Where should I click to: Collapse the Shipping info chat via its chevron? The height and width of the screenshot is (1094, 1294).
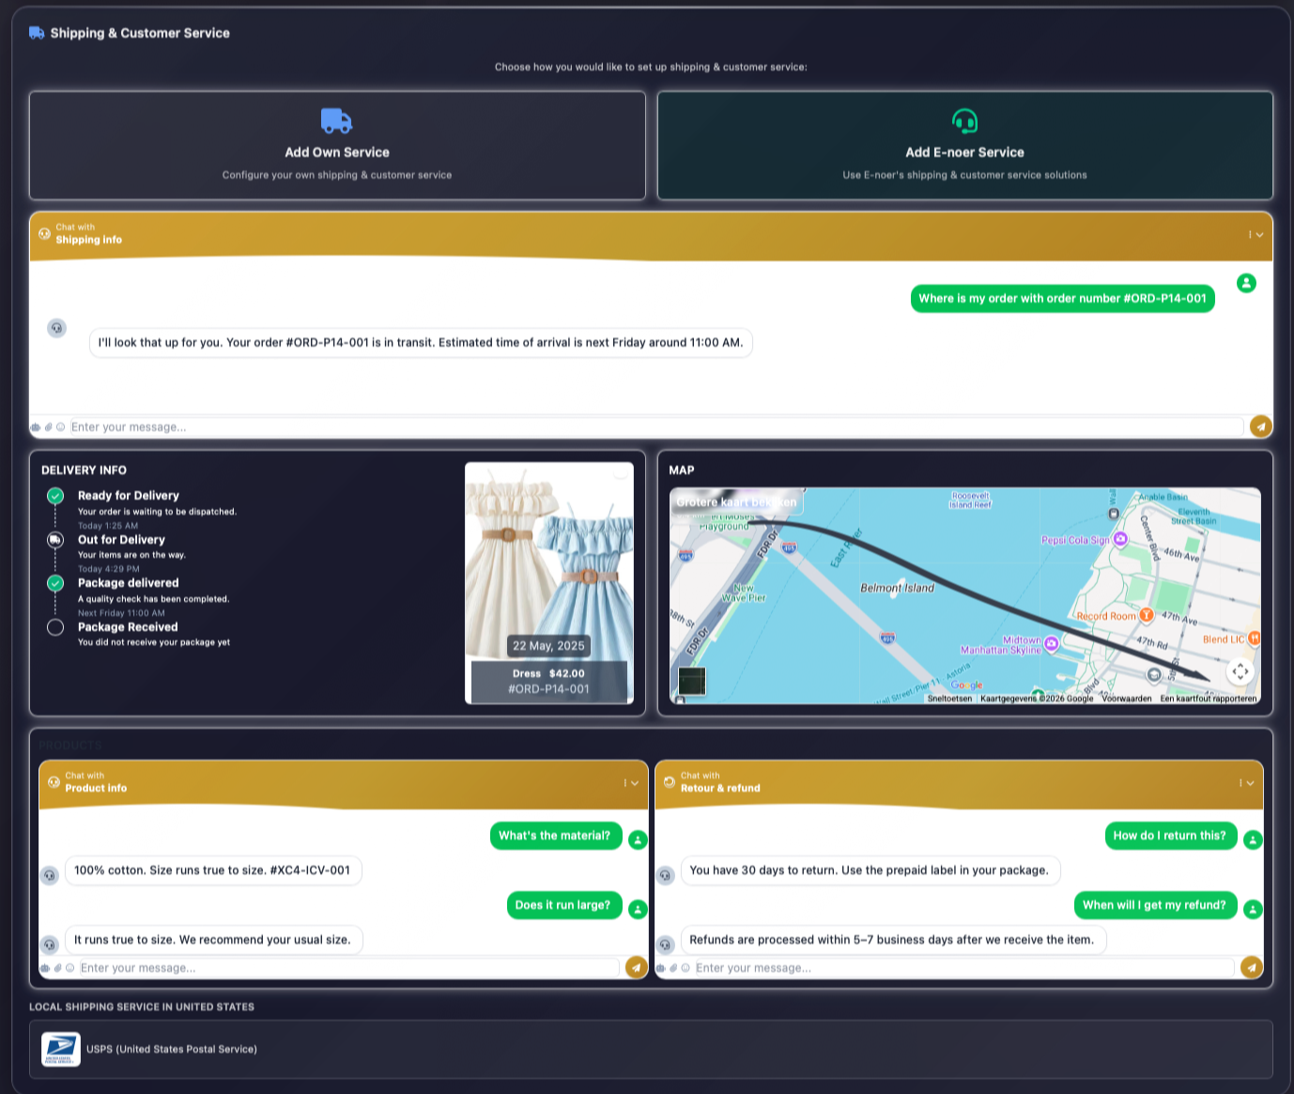pos(1259,235)
